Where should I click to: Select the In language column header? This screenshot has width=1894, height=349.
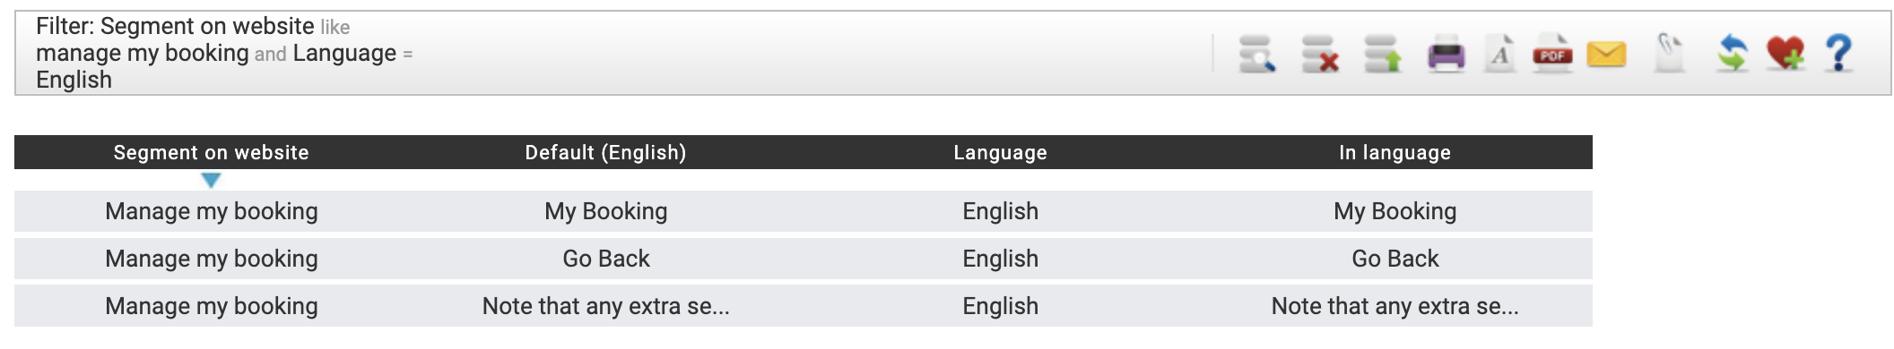(1394, 152)
